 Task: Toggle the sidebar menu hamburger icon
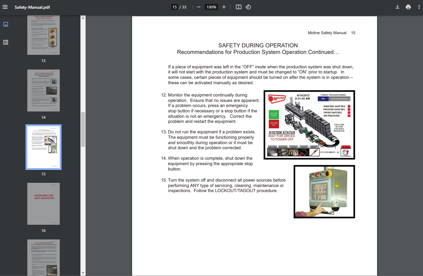tap(5, 7)
